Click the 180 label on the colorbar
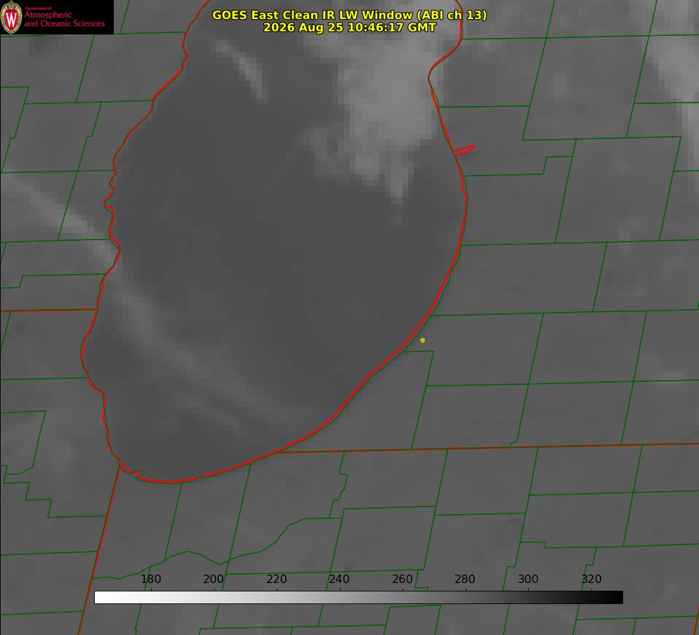699x635 pixels. pos(150,579)
